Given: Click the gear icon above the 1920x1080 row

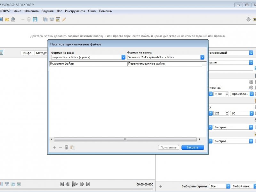Looking at the screenshot, I should (251, 82).
